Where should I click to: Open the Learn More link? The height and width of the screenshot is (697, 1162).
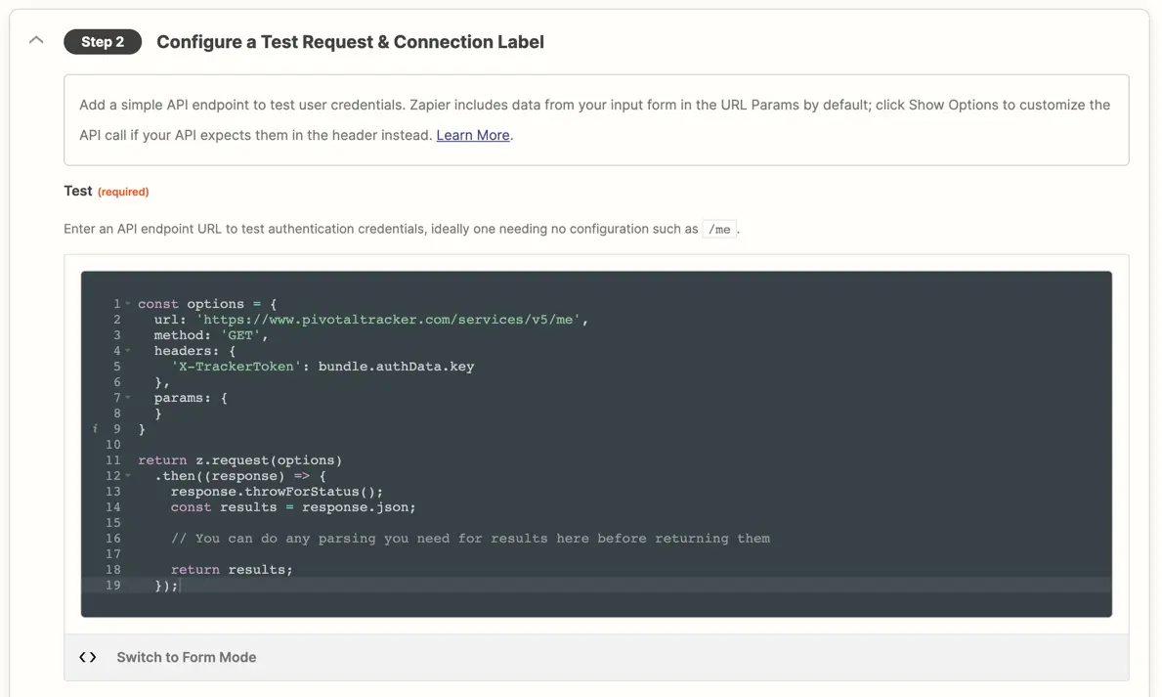(x=473, y=135)
